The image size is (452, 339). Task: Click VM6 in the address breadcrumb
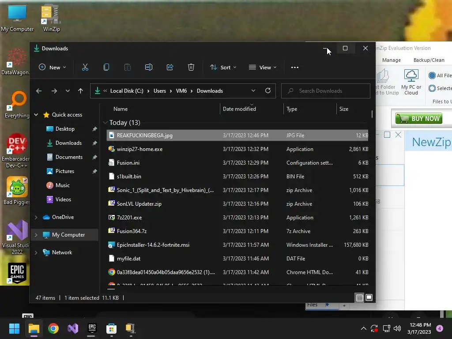(181, 91)
